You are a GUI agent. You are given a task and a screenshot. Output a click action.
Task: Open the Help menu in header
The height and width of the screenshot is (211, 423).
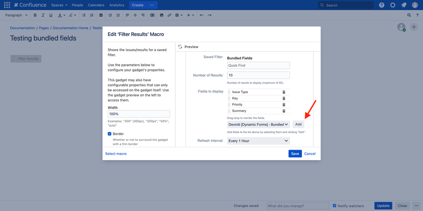pyautogui.click(x=382, y=5)
